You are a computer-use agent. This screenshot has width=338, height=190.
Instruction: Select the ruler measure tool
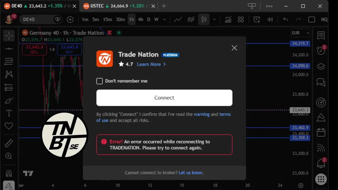[x=9, y=143]
